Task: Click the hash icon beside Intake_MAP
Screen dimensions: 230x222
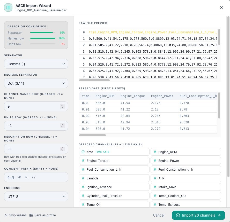Action: pos(155,187)
